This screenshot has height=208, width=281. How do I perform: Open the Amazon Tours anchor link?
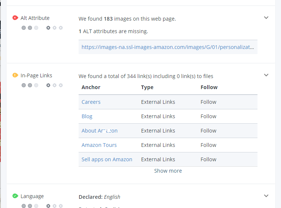(x=99, y=145)
